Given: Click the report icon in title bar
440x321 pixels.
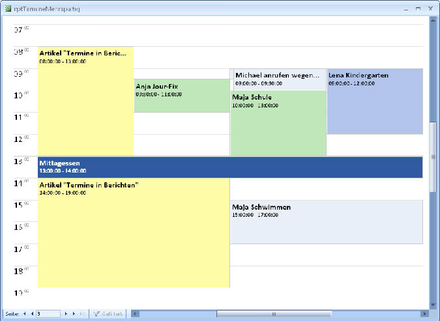Looking at the screenshot, I should click(x=7, y=8).
